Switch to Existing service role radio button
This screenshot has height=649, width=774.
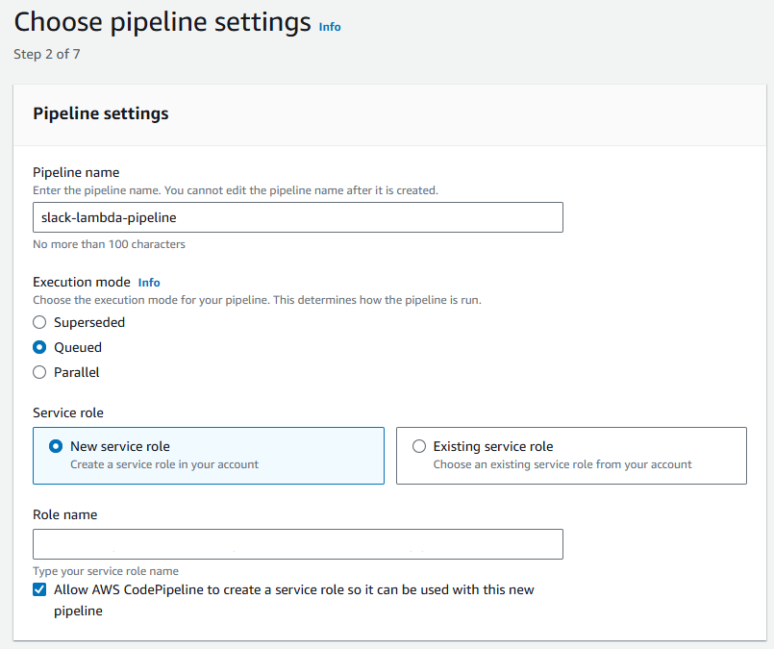point(419,446)
